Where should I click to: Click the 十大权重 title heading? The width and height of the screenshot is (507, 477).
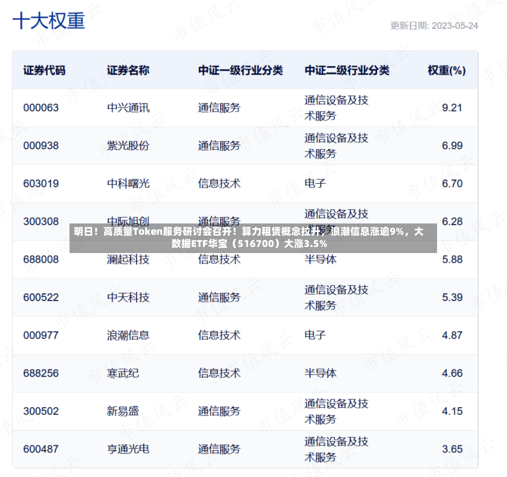(49, 21)
